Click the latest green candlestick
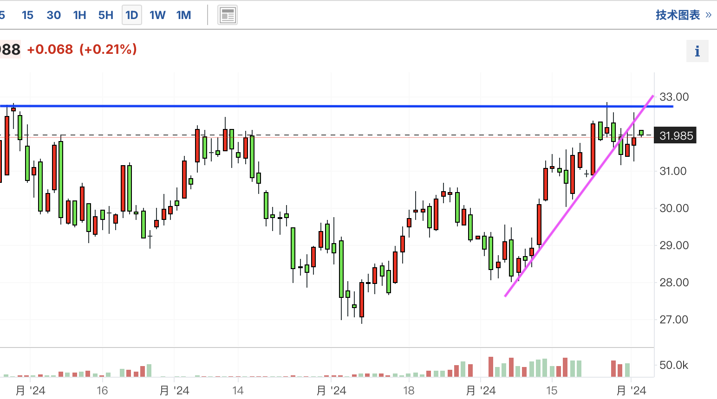 pyautogui.click(x=641, y=133)
